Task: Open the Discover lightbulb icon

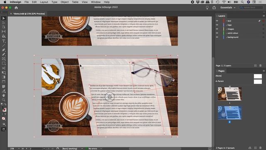Action: (x=207, y=7)
